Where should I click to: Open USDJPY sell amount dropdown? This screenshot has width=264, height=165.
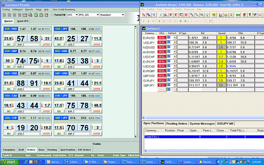(x=174, y=42)
